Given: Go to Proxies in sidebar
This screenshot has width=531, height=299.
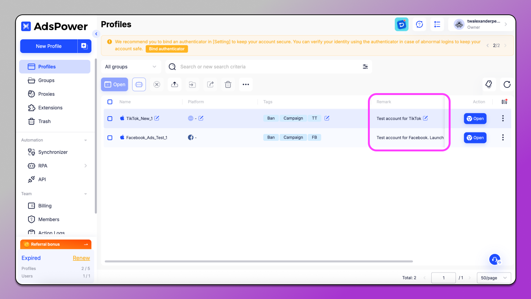Looking at the screenshot, I should tap(46, 94).
